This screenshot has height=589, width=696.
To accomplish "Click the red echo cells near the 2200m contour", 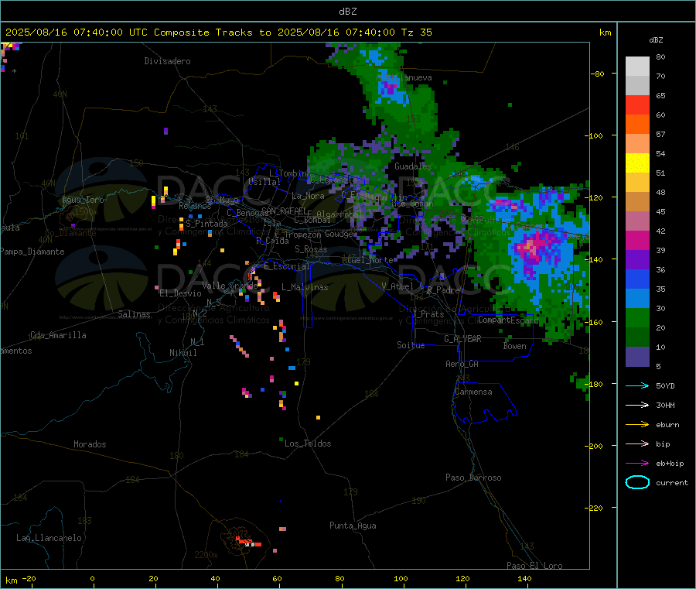I will coord(248,543).
